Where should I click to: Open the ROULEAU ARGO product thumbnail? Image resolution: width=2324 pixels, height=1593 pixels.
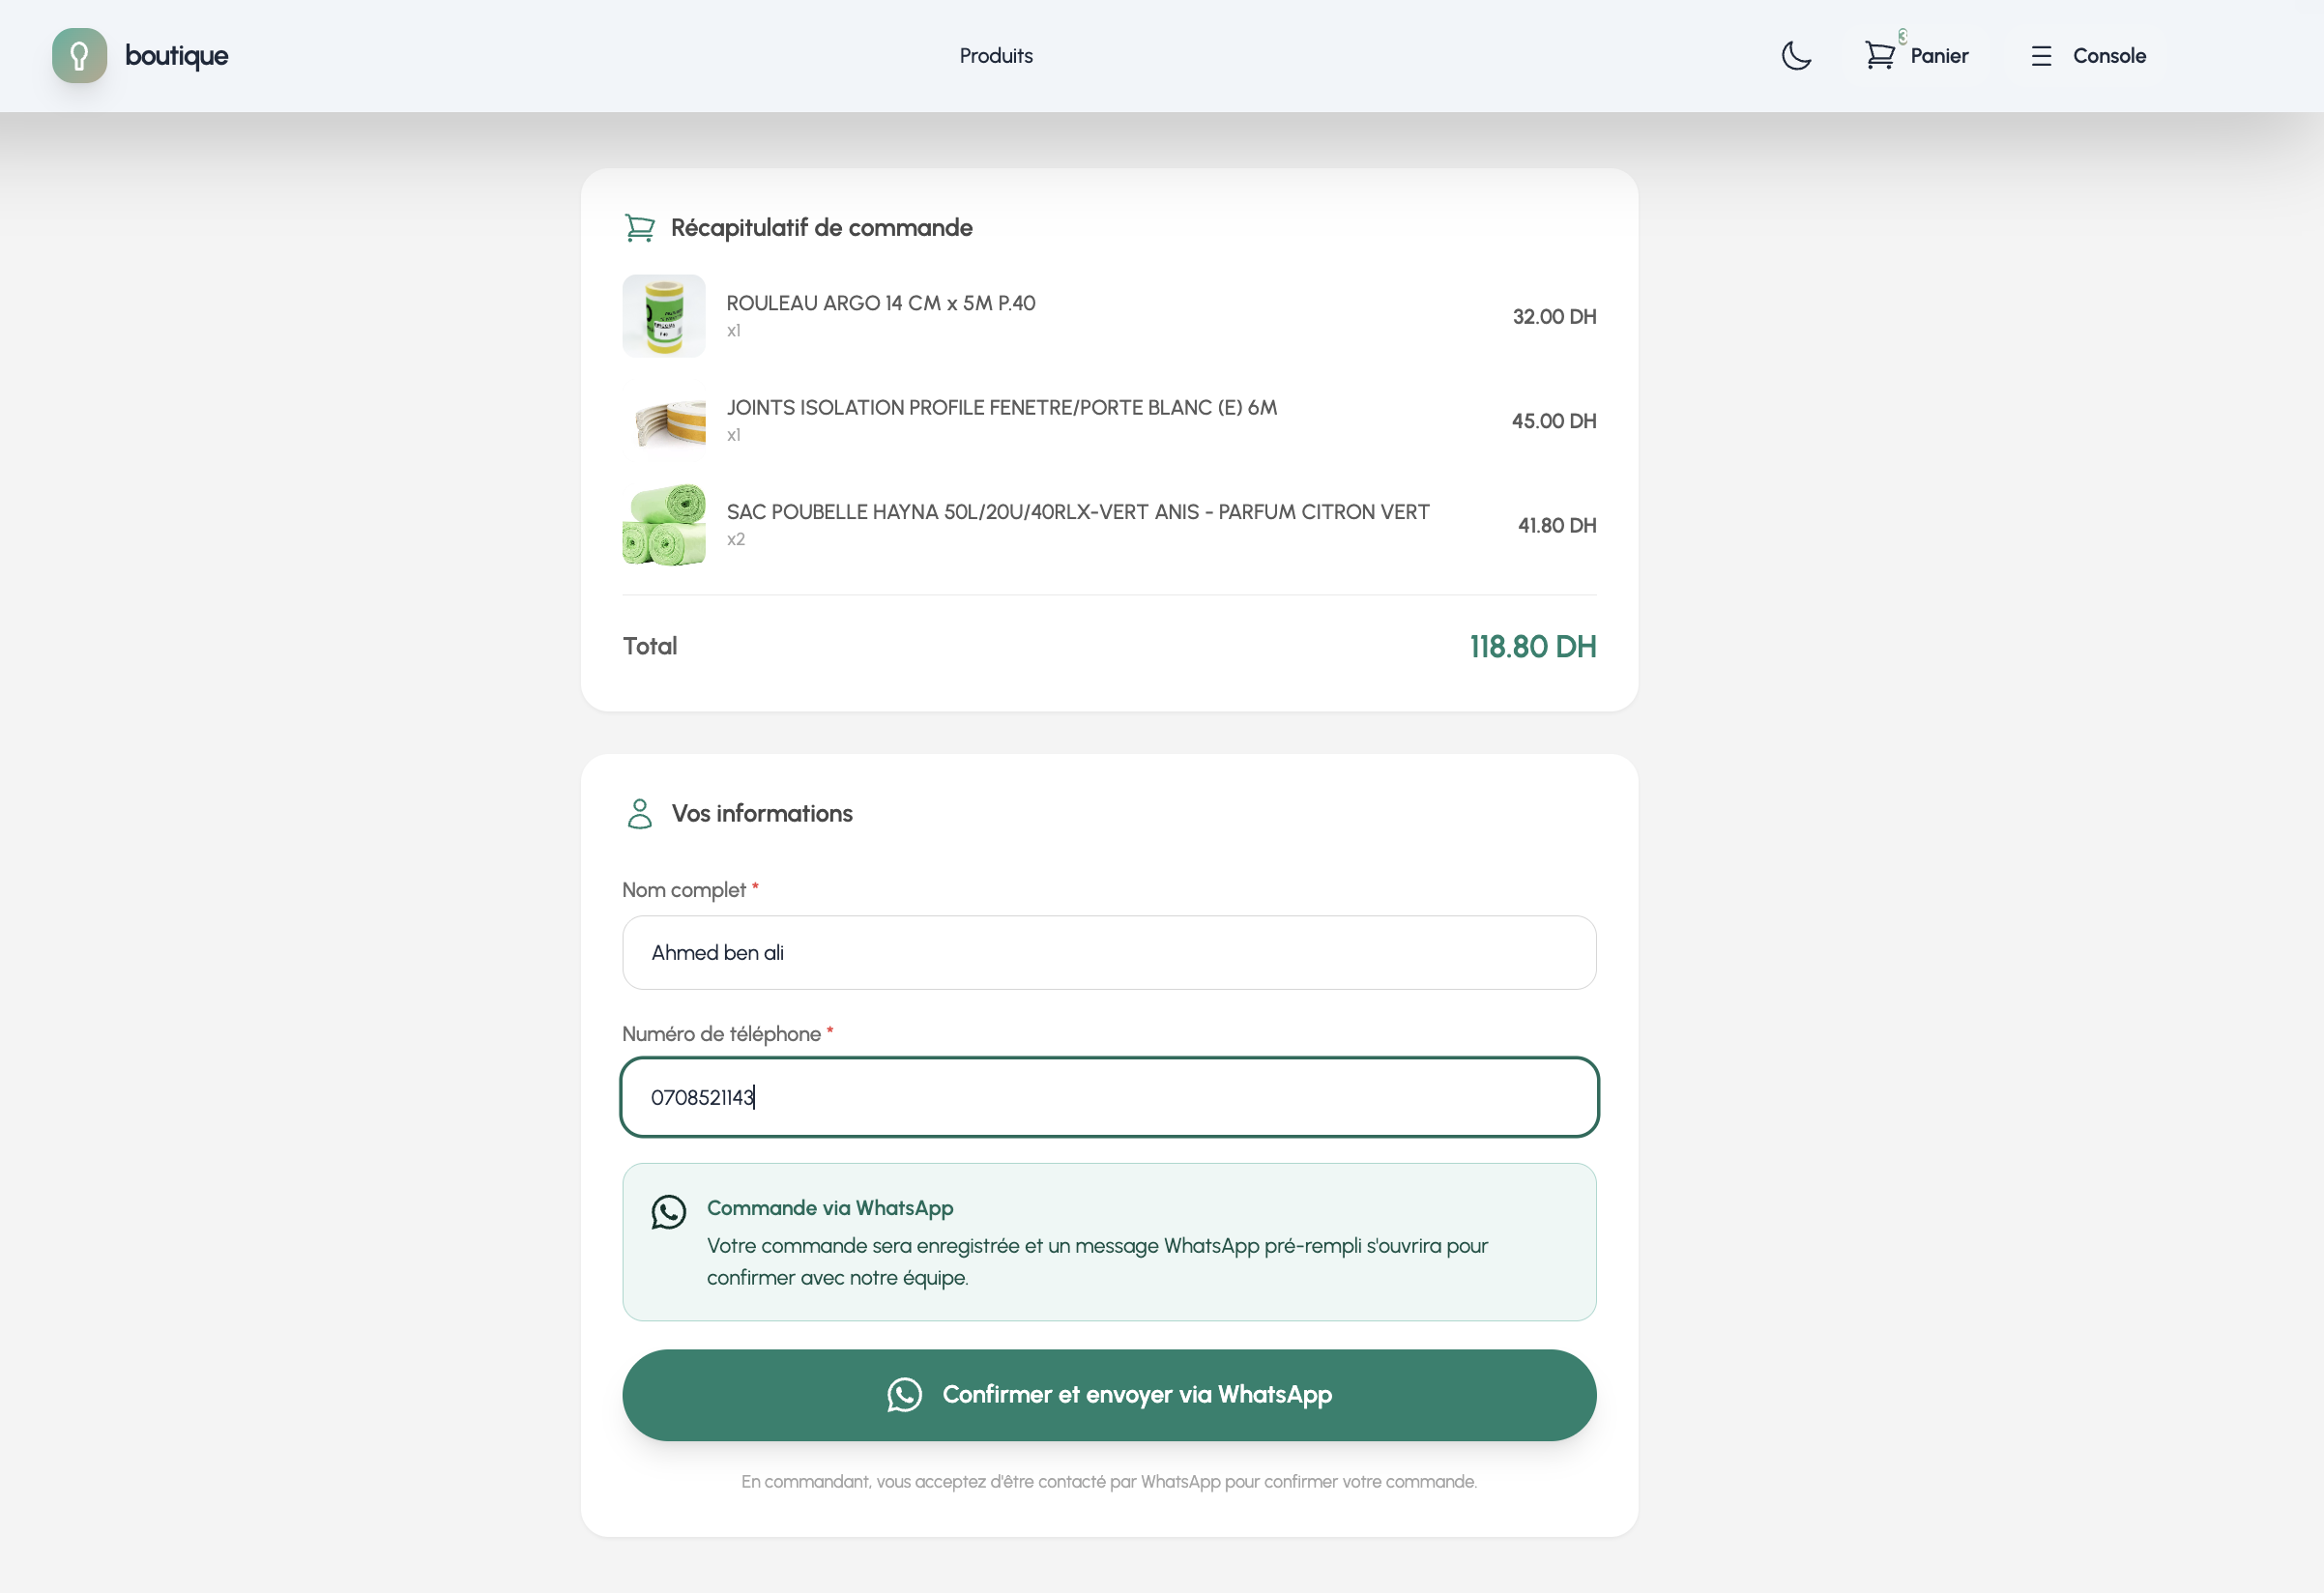pos(664,316)
